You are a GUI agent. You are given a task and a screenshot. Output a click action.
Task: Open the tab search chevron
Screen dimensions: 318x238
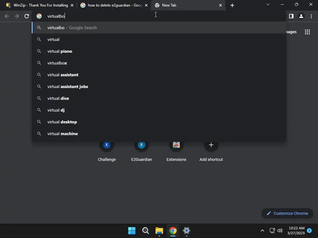pos(268,4)
